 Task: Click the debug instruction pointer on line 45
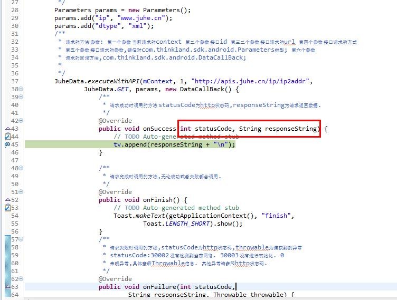pos(7,144)
